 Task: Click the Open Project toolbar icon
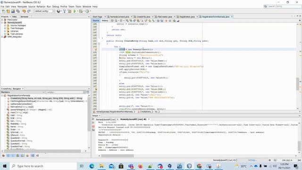(13, 11)
